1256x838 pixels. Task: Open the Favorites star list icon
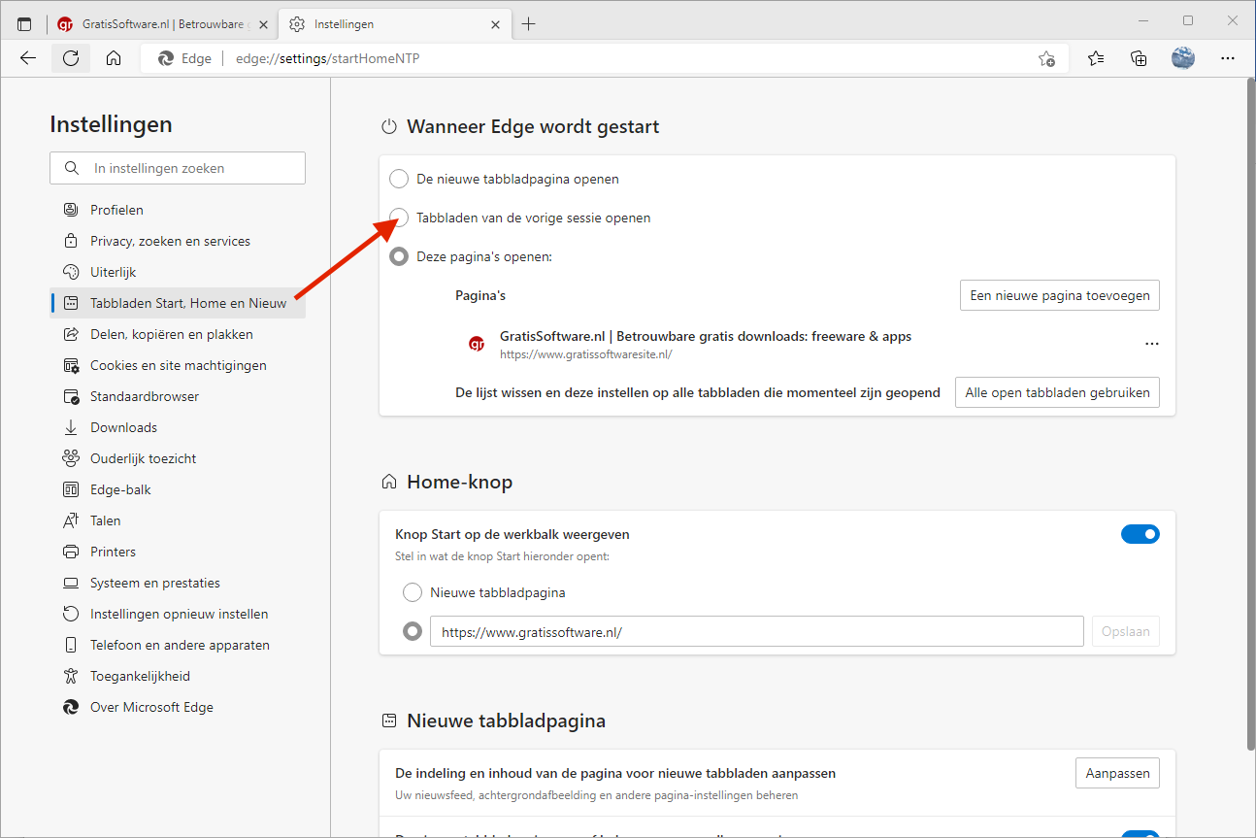point(1096,58)
